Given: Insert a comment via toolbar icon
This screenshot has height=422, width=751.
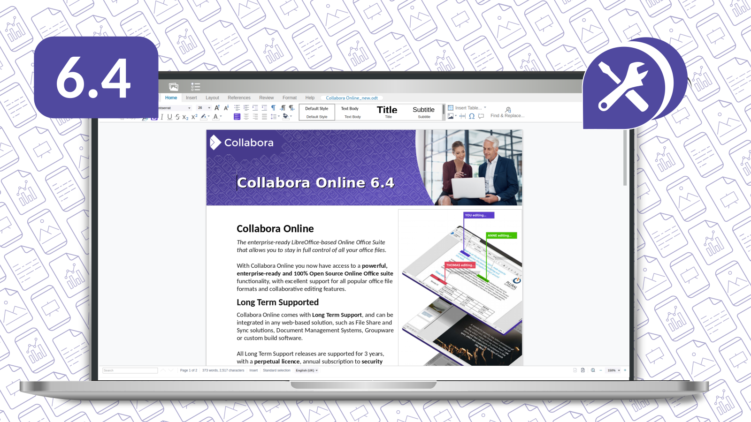Looking at the screenshot, I should click(x=481, y=116).
